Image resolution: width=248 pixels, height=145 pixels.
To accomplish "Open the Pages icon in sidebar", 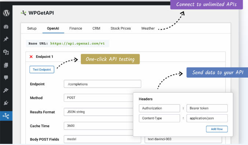I will (6, 65).
